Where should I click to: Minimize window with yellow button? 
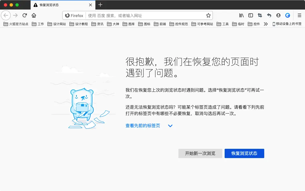11,5
